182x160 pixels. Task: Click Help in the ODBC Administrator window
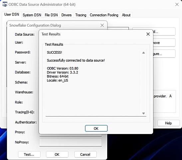pyautogui.click(x=168, y=123)
